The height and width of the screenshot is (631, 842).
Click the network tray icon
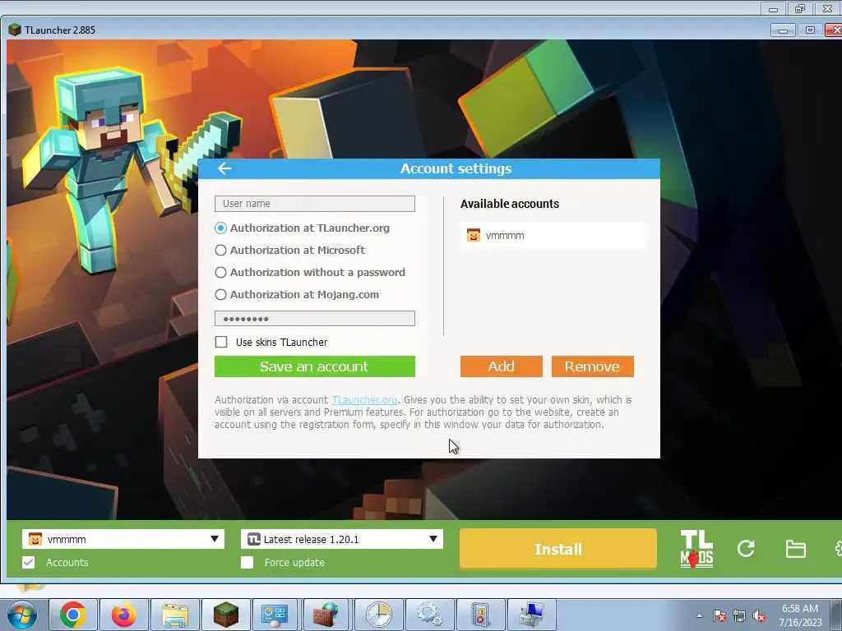click(739, 615)
